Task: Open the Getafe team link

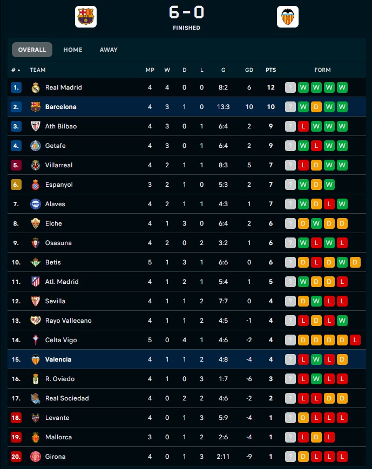Action: click(56, 146)
